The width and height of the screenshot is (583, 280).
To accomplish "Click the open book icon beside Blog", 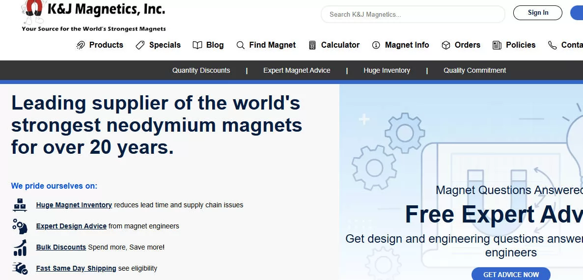I will [197, 45].
